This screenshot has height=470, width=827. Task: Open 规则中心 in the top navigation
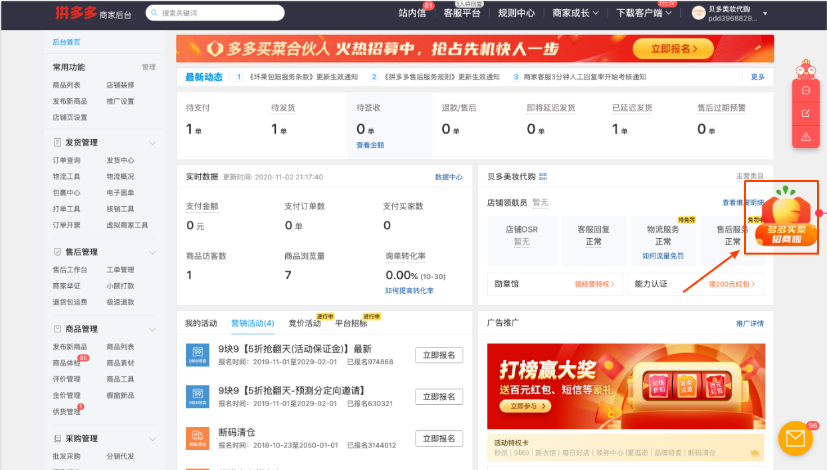[x=517, y=13]
